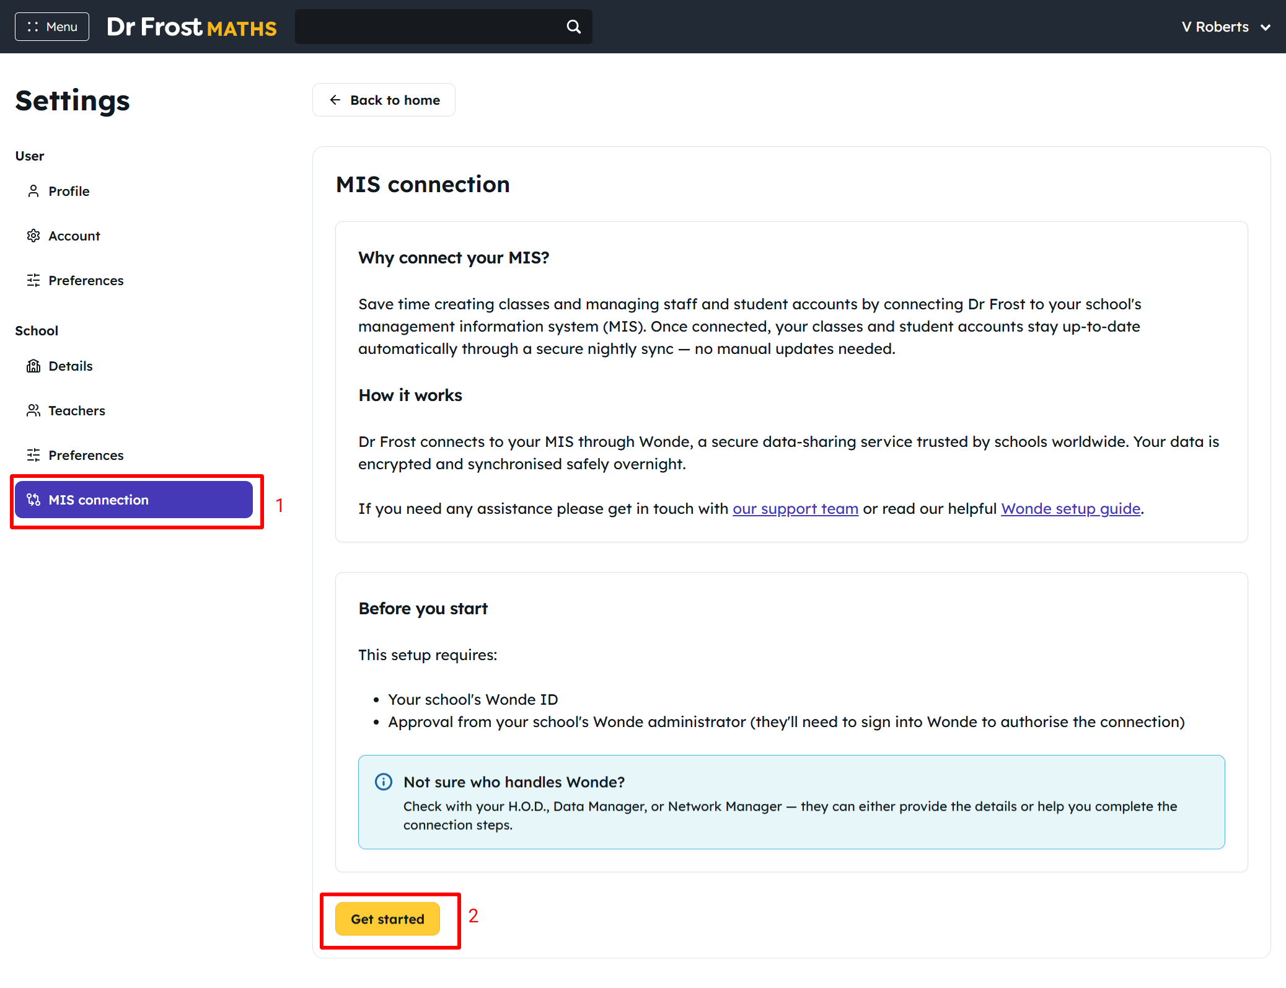Click the Account gear icon
The height and width of the screenshot is (988, 1286).
click(33, 236)
